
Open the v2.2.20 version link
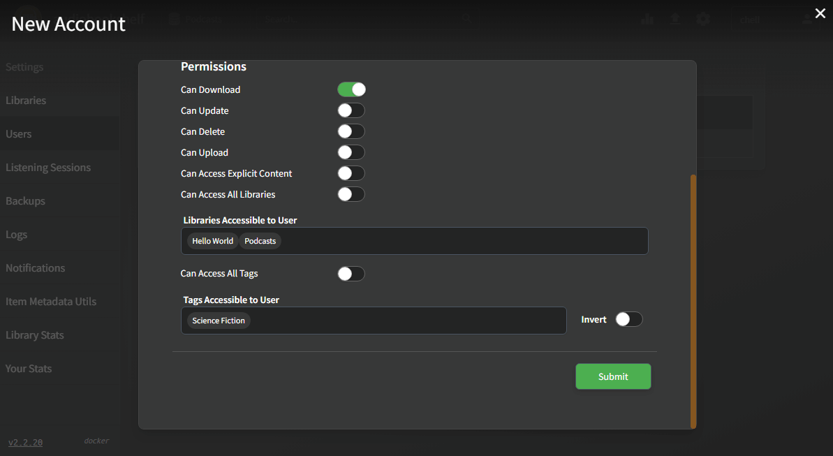pyautogui.click(x=26, y=442)
